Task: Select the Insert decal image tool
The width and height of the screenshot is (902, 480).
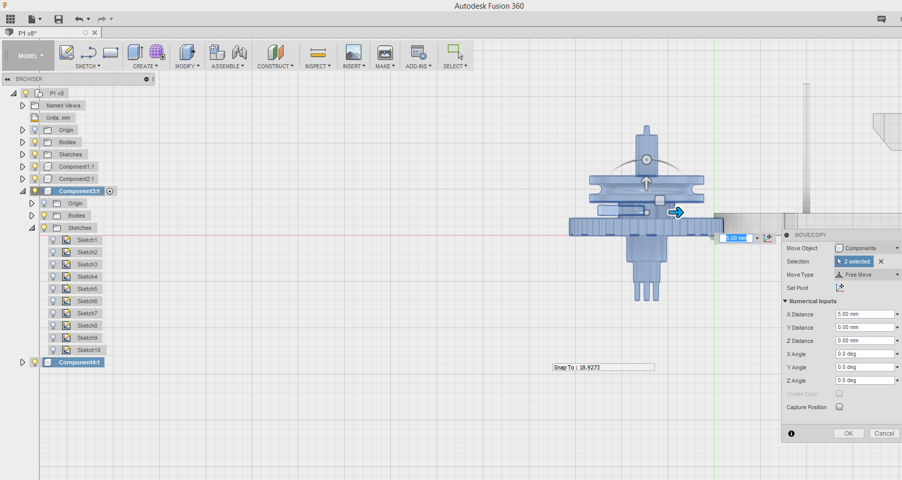Action: pos(353,52)
